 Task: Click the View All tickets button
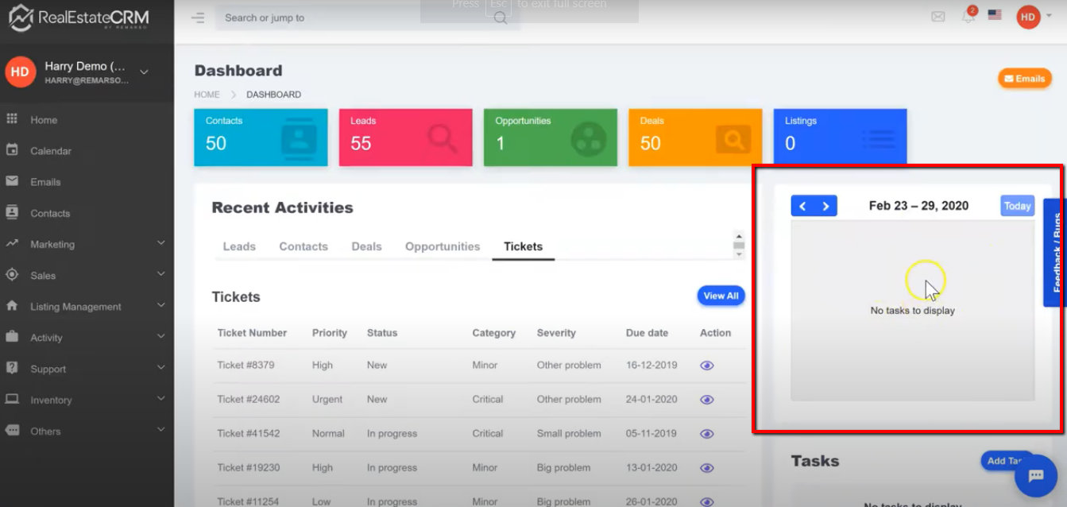tap(721, 296)
